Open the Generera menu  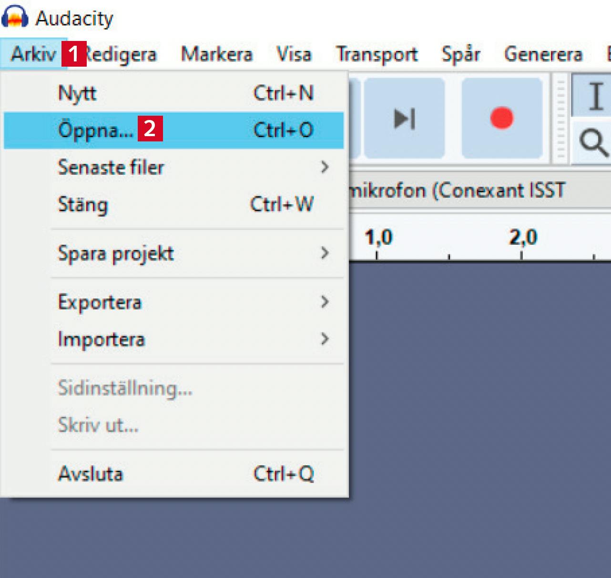tap(543, 54)
